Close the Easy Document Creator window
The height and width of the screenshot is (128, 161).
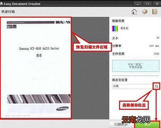point(157,4)
